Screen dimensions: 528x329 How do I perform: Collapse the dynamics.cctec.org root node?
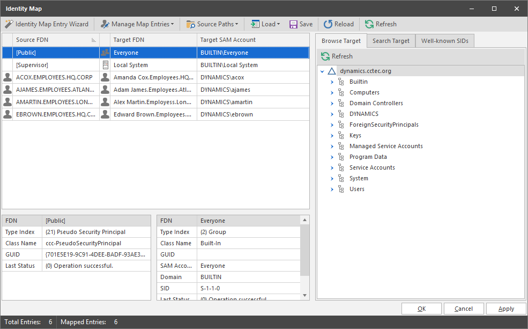322,71
